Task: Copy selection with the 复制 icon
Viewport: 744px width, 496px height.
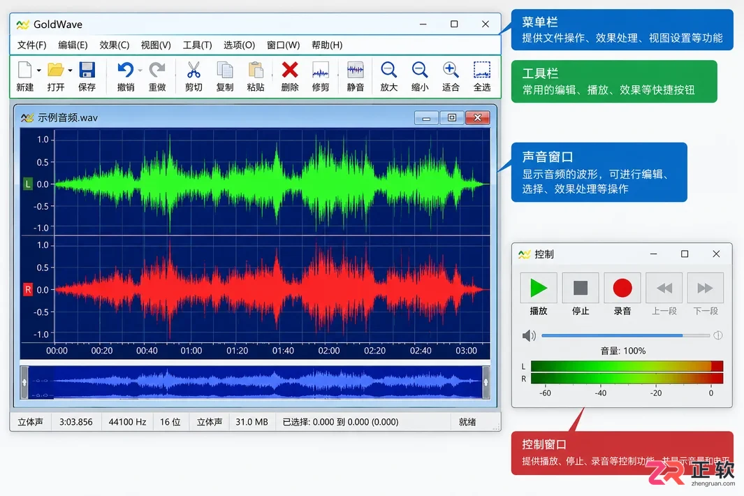Action: [x=224, y=71]
